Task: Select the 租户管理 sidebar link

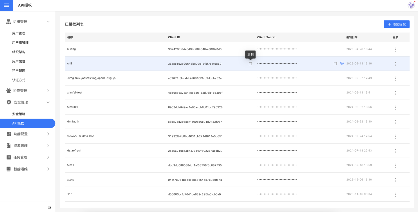Action: tap(19, 71)
